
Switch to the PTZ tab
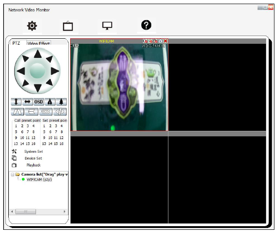click(x=16, y=43)
